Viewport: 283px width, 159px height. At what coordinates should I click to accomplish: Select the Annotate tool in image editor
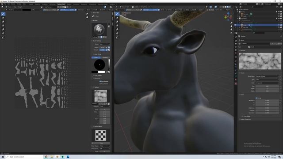point(3,38)
